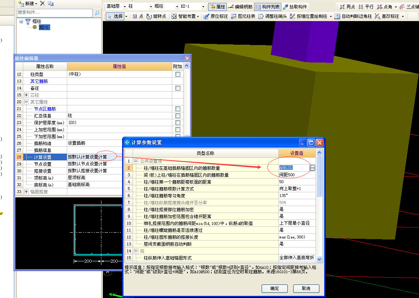Toggle 构件列表 component list
419x298 pixels.
267,7
